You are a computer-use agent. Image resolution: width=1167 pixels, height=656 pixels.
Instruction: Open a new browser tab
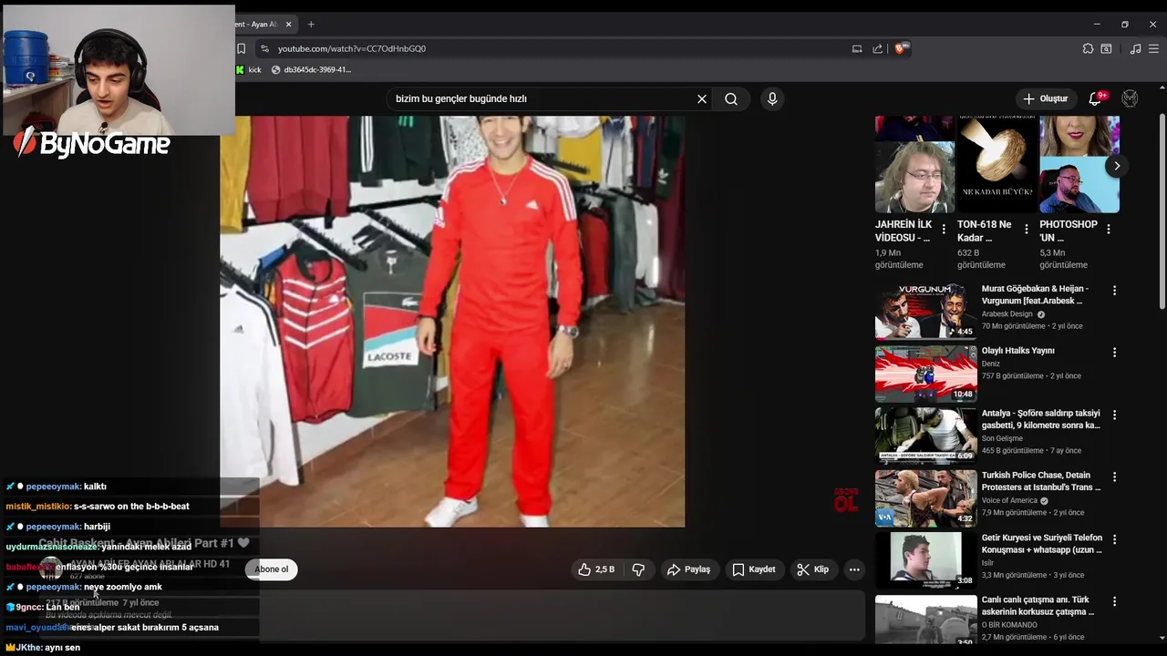coord(311,25)
